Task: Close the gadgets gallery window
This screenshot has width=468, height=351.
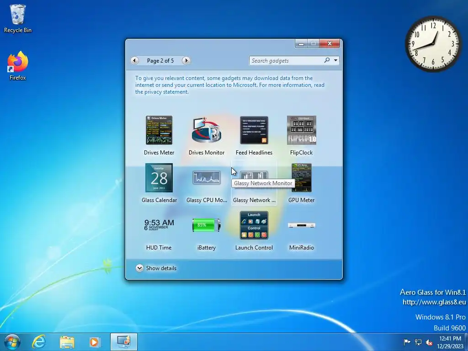Action: (x=330, y=43)
